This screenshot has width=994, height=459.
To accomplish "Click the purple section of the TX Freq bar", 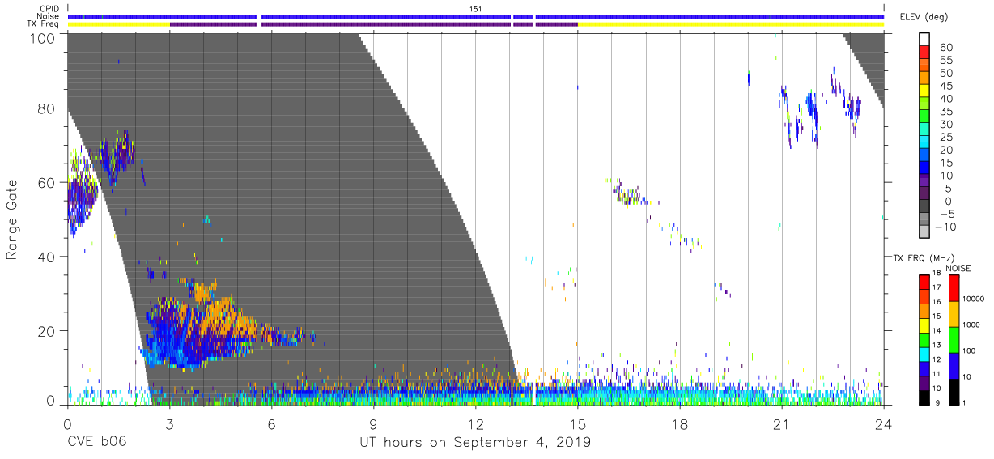I will [373, 24].
